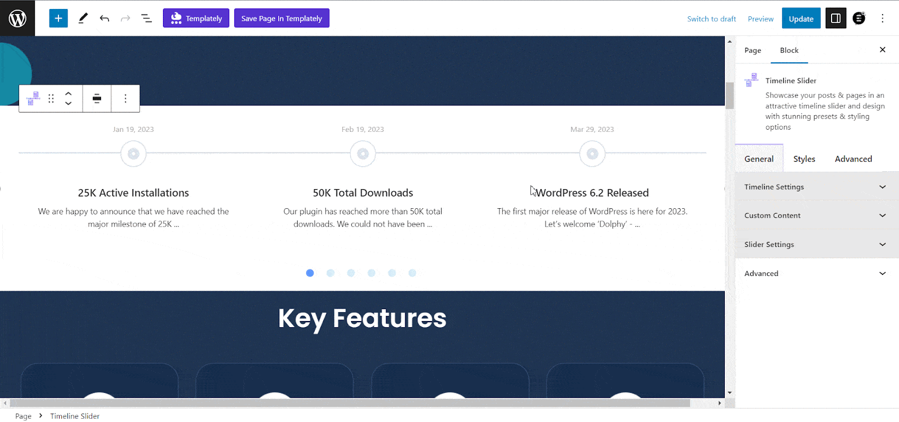Click the Update button
This screenshot has height=422, width=899.
pyautogui.click(x=801, y=19)
